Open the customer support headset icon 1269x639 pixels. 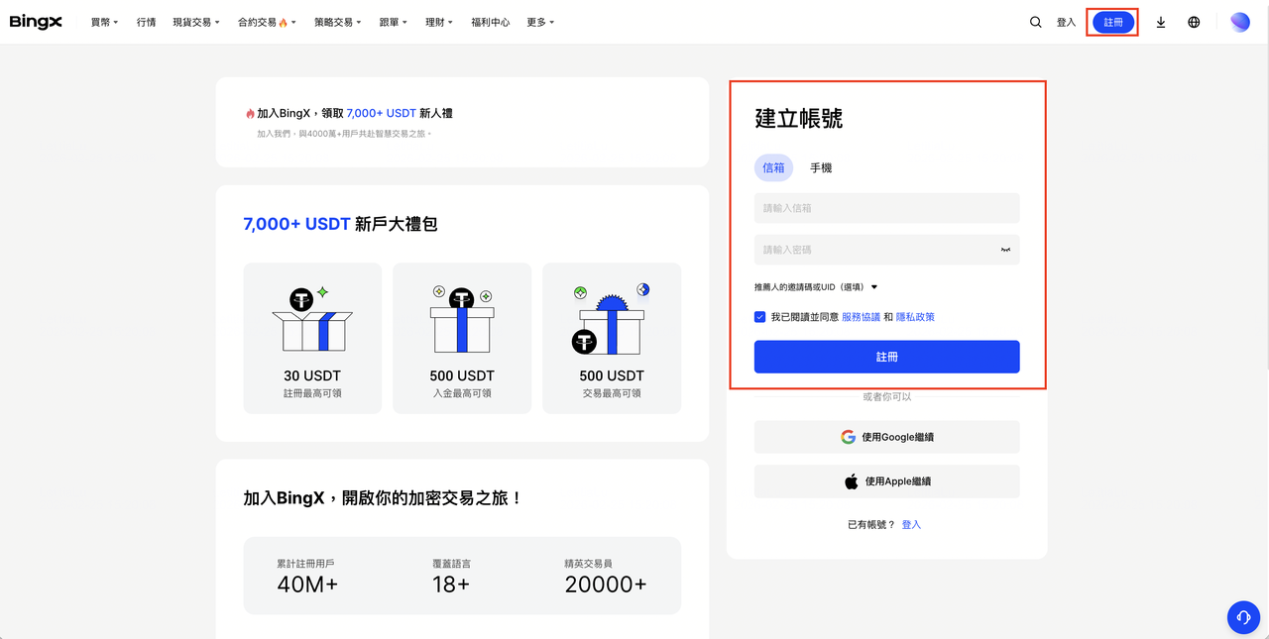pyautogui.click(x=1243, y=616)
